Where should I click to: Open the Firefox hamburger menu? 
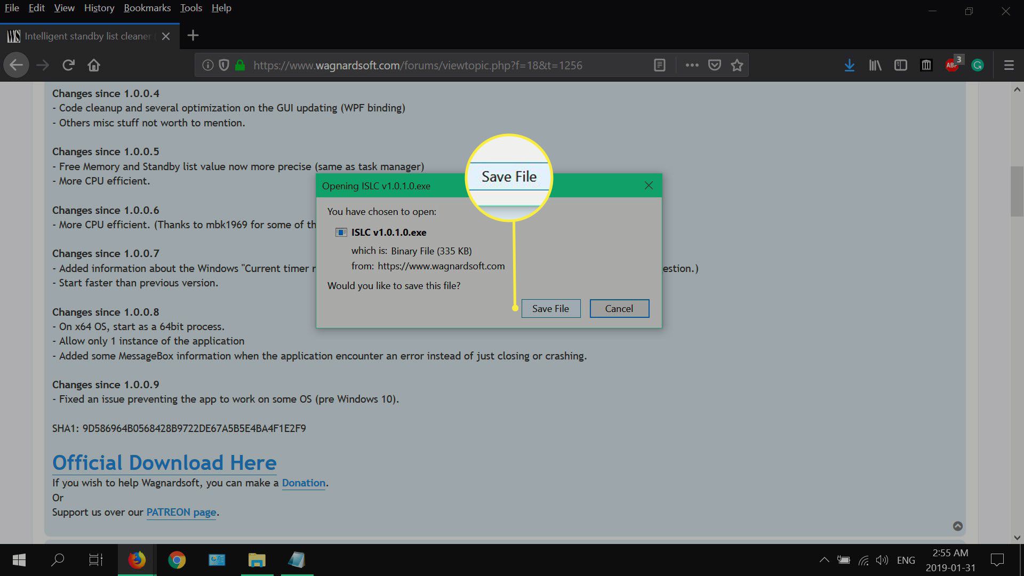click(x=1009, y=65)
